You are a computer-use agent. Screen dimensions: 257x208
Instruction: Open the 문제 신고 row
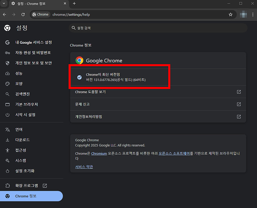(x=158, y=104)
